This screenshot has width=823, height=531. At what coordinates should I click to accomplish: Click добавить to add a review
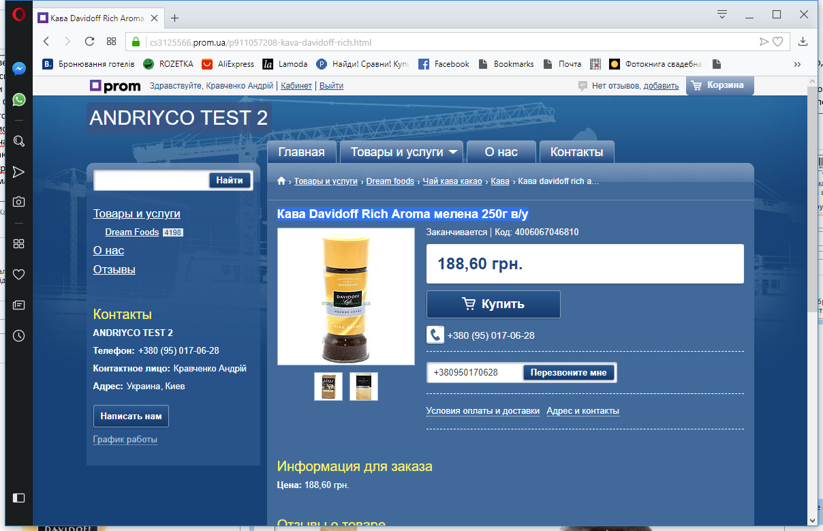(661, 86)
